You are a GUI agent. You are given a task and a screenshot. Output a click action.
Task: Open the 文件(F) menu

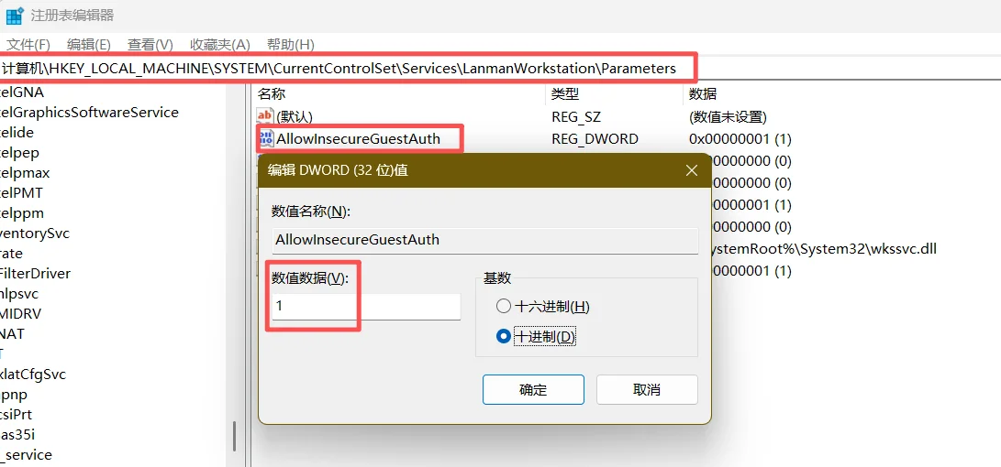28,45
